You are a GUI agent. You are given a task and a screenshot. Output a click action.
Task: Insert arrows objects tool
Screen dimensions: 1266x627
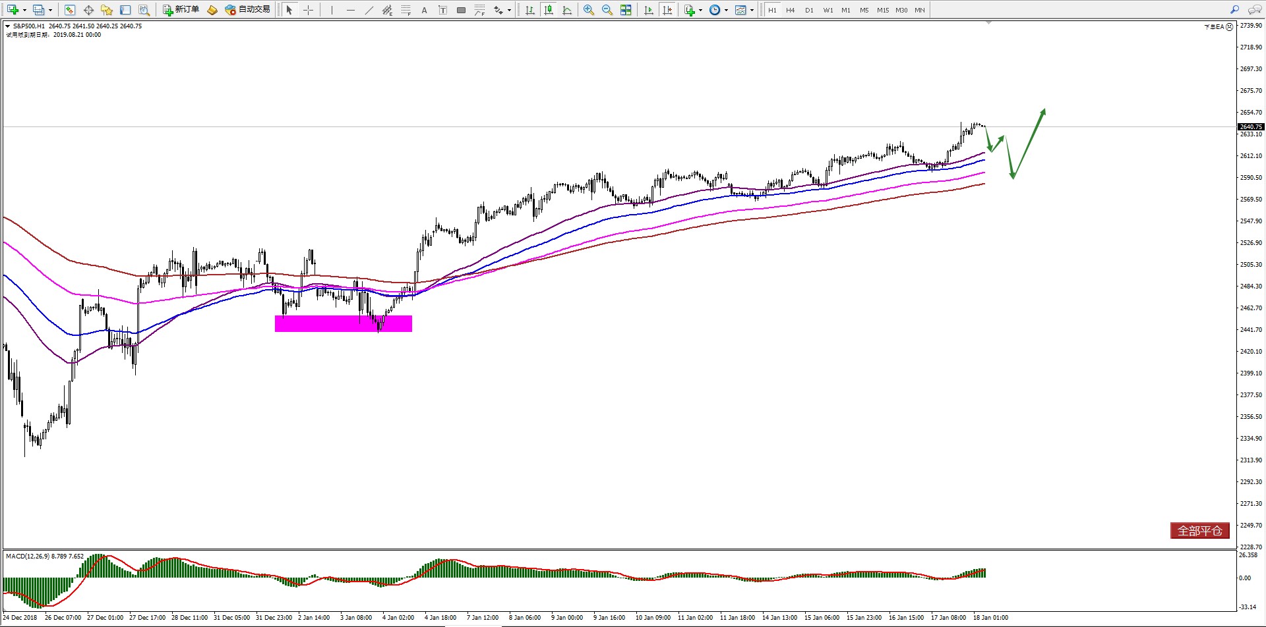point(498,10)
